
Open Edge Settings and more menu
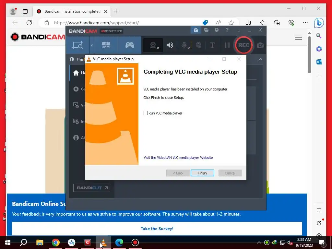click(x=305, y=23)
